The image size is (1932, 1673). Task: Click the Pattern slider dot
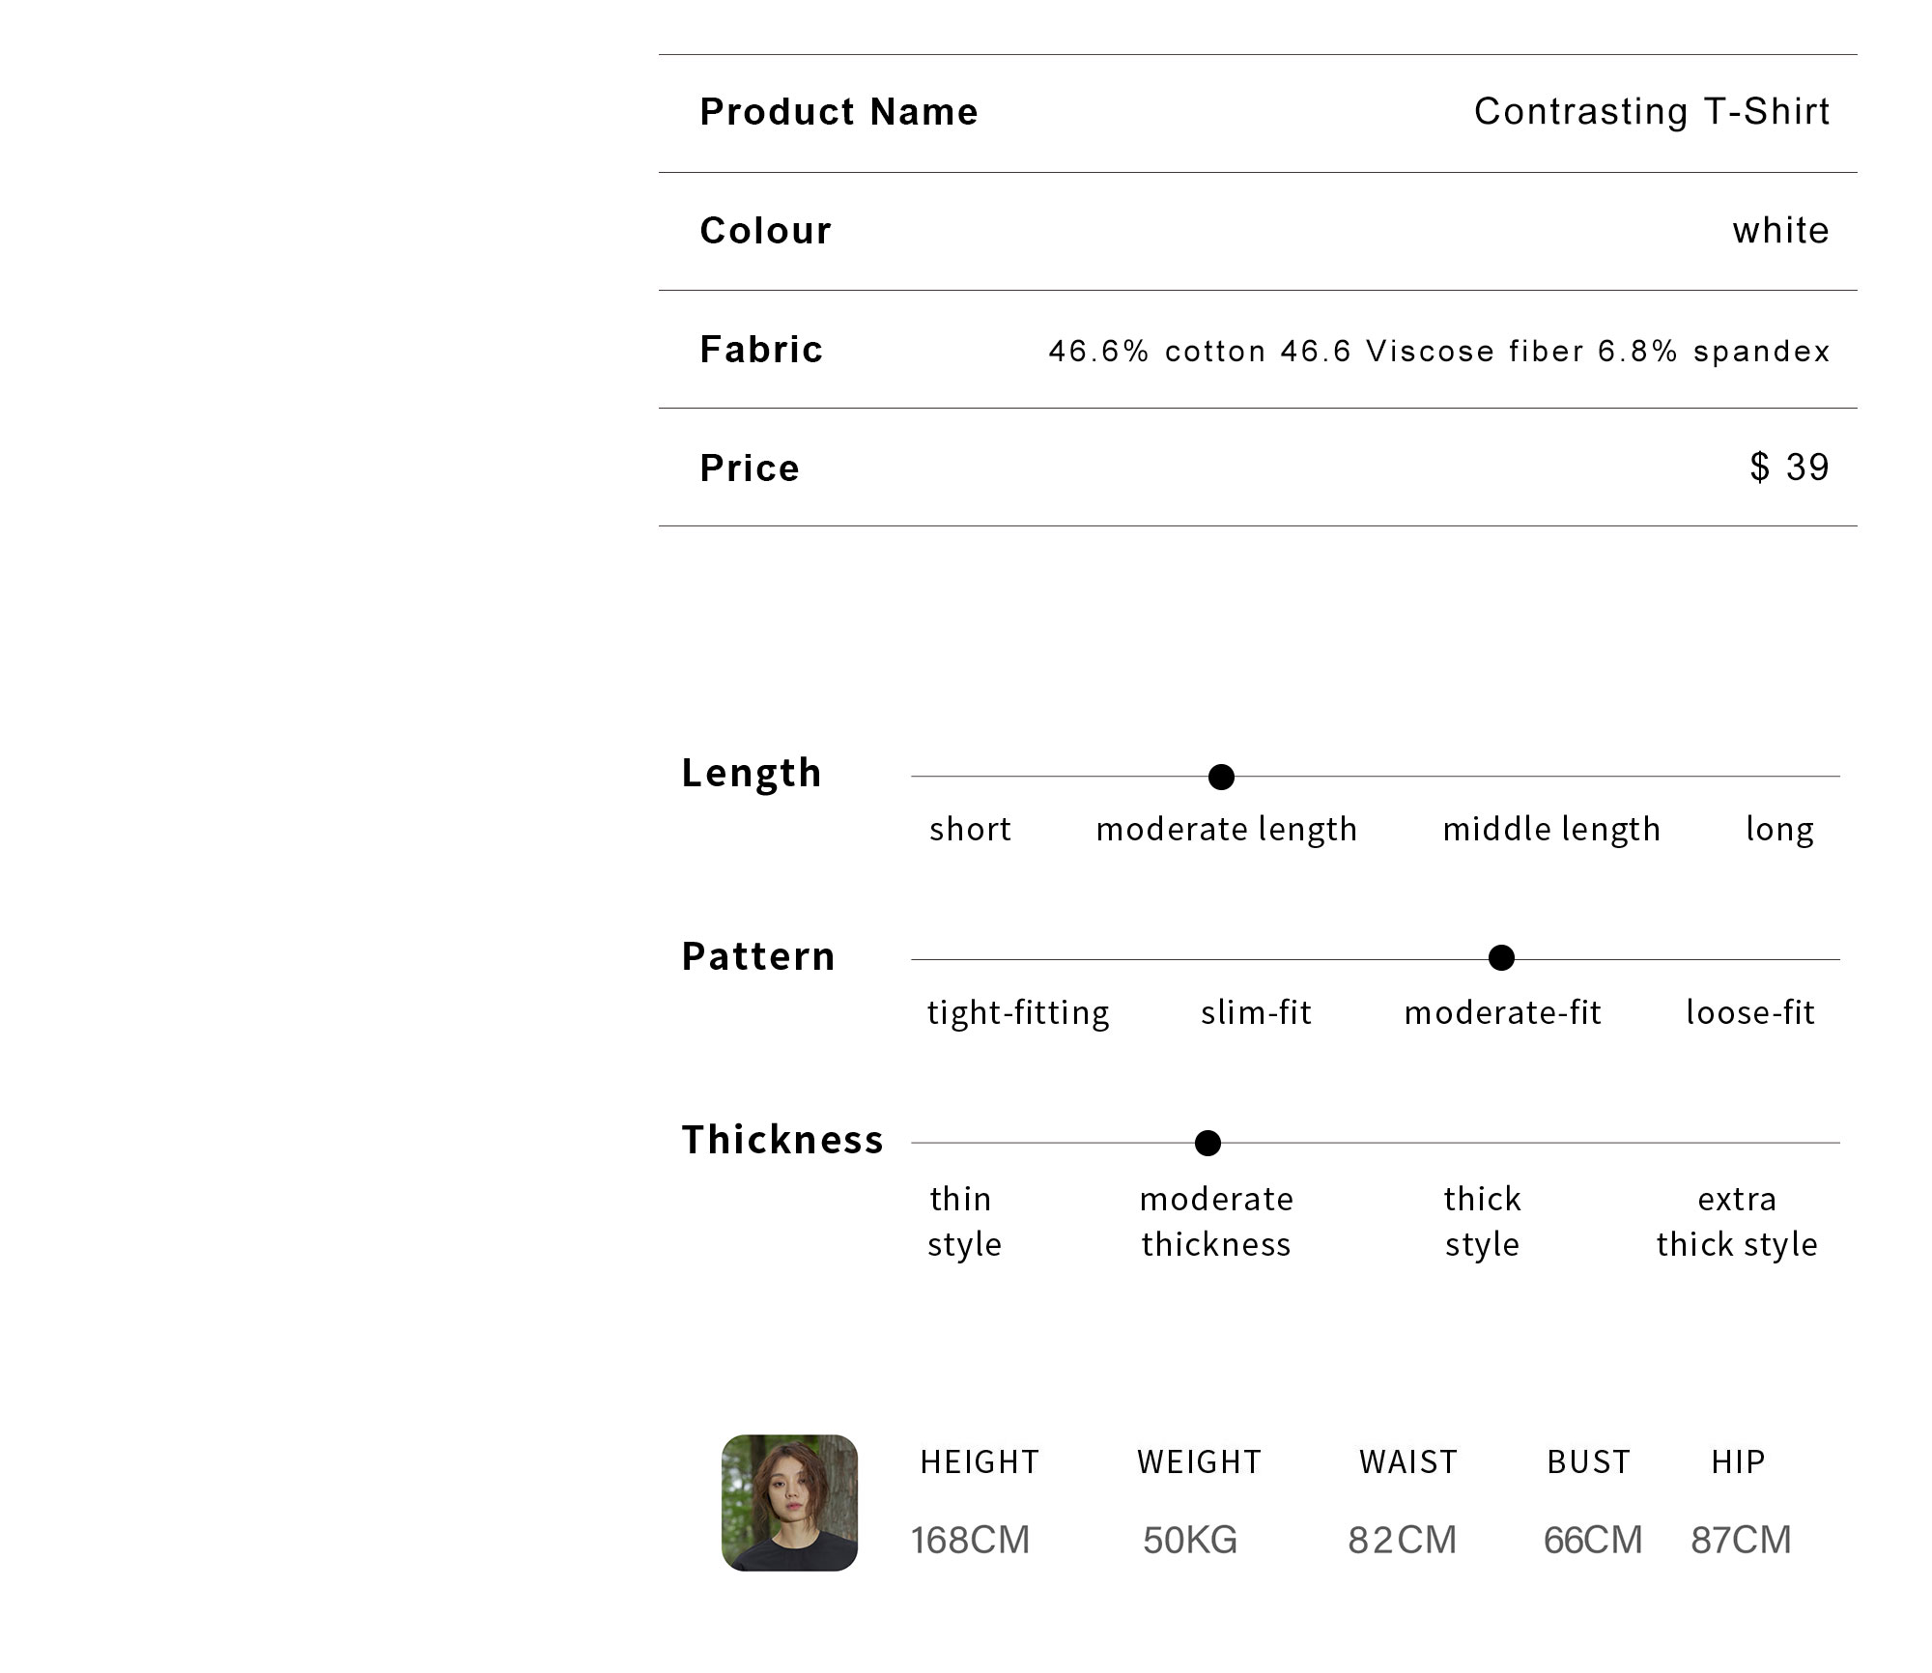click(1501, 958)
